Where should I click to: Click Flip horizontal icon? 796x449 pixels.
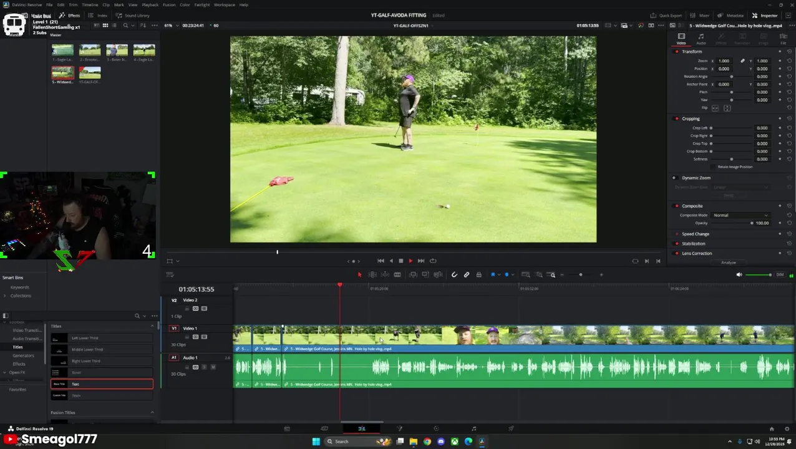(716, 108)
